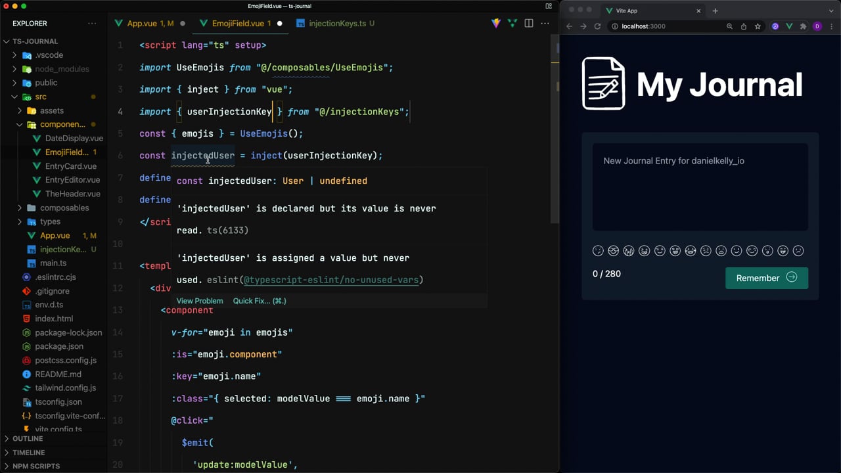The width and height of the screenshot is (841, 473).
Task: Collapse the TS-JOURNAL root folder
Action: pyautogui.click(x=7, y=41)
